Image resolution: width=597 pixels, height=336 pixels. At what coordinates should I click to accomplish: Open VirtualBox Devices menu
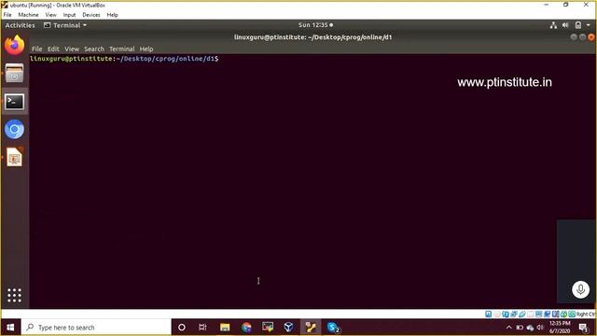pyautogui.click(x=91, y=15)
